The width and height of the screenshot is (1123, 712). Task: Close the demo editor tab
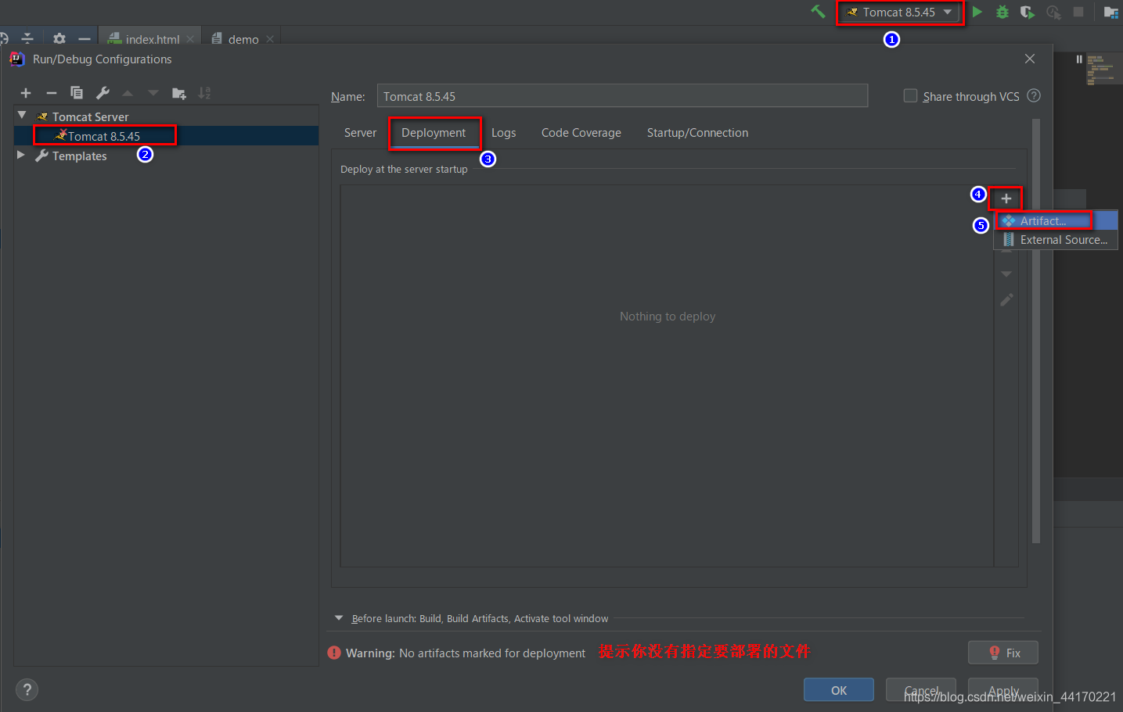point(270,39)
